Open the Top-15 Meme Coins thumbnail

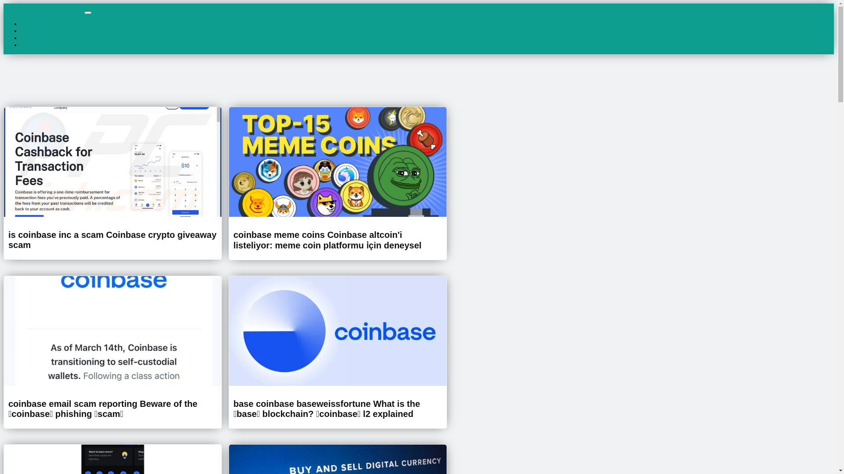338,162
